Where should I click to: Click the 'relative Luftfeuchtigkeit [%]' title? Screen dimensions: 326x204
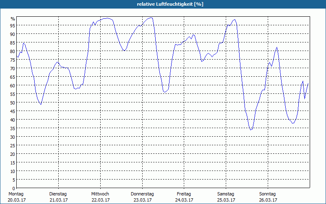click(x=170, y=4)
